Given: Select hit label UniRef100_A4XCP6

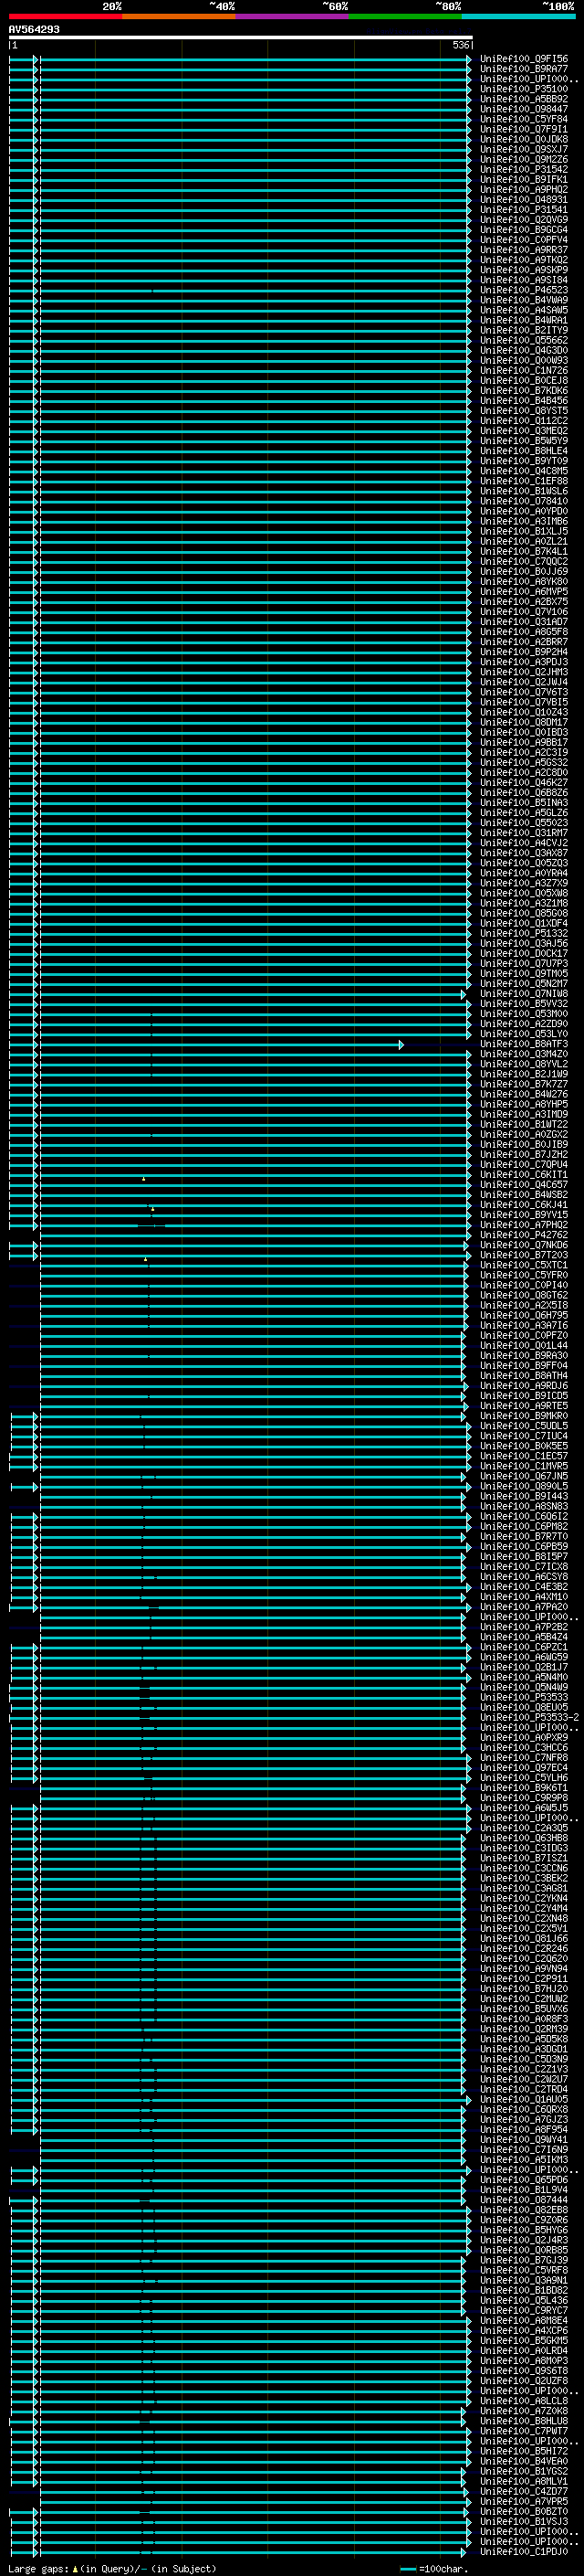Looking at the screenshot, I should 523,2330.
